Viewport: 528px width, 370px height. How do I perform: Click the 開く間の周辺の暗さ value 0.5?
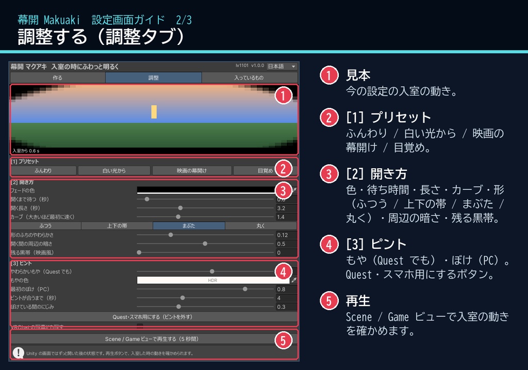(x=286, y=244)
